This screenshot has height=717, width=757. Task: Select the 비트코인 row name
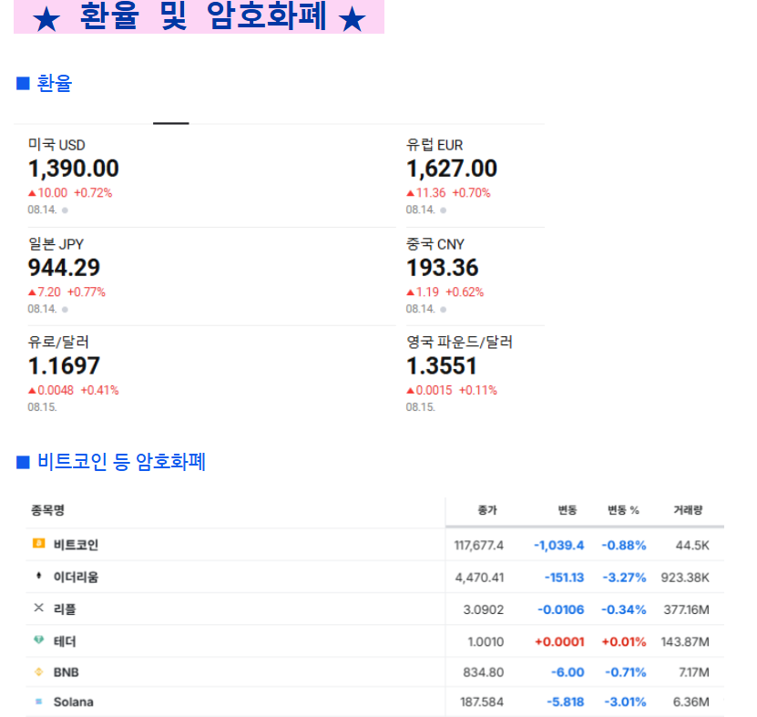click(76, 545)
